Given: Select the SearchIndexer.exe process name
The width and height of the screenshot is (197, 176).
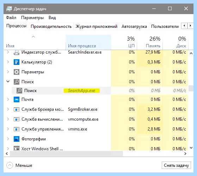Looking at the screenshot, I should pyautogui.click(x=85, y=52).
